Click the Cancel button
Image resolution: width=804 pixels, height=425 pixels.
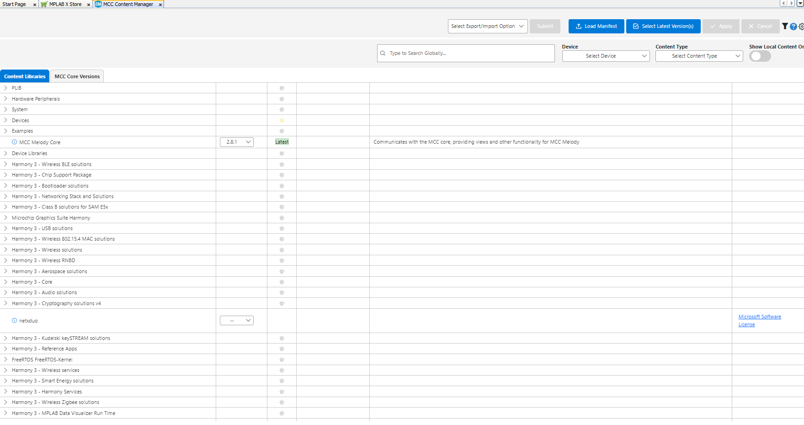click(x=760, y=26)
